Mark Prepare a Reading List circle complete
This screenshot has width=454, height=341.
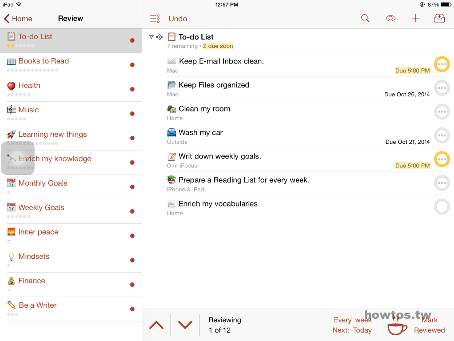[442, 183]
